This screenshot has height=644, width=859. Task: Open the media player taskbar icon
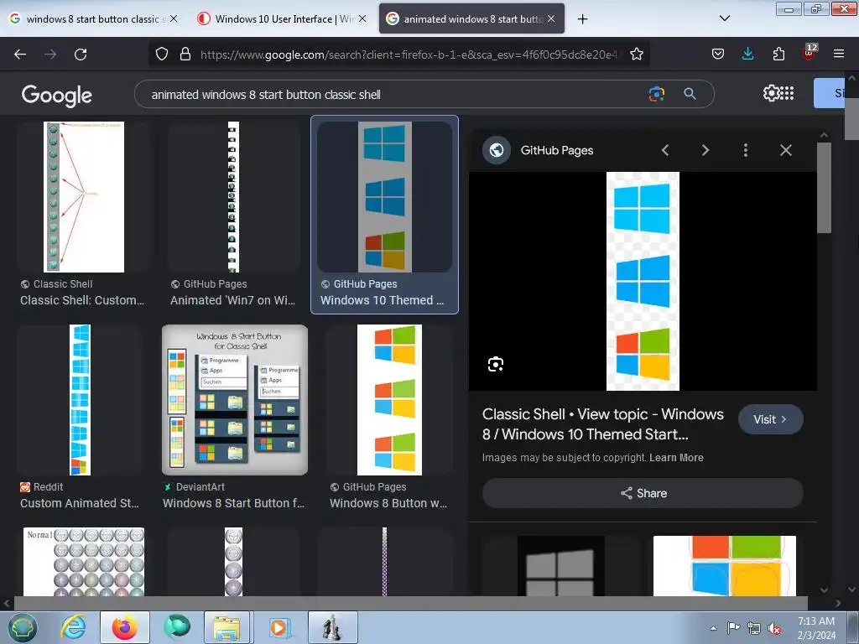[279, 627]
